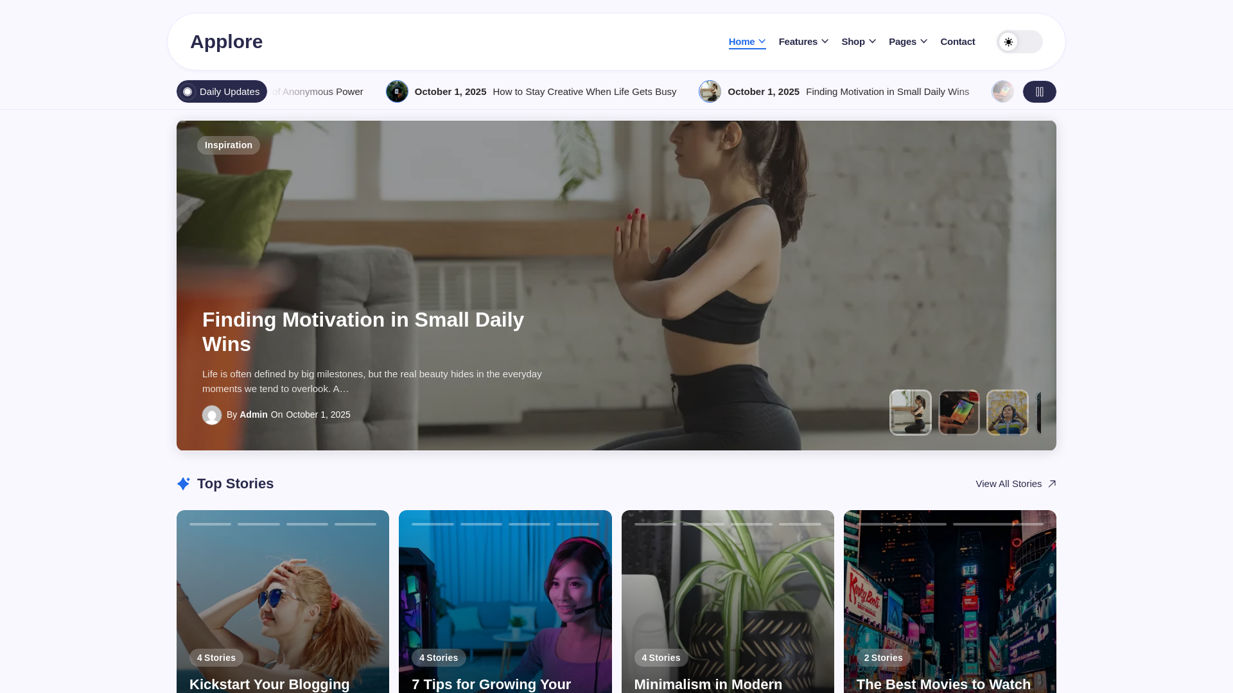The width and height of the screenshot is (1233, 693).
Task: Click the sun icon in theme switch
Action: (x=1008, y=42)
